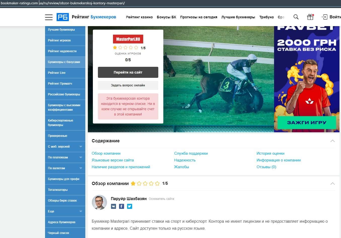Open Бонусы БК nav item
Image resolution: width=341 pixels, height=238 pixels.
166,17
